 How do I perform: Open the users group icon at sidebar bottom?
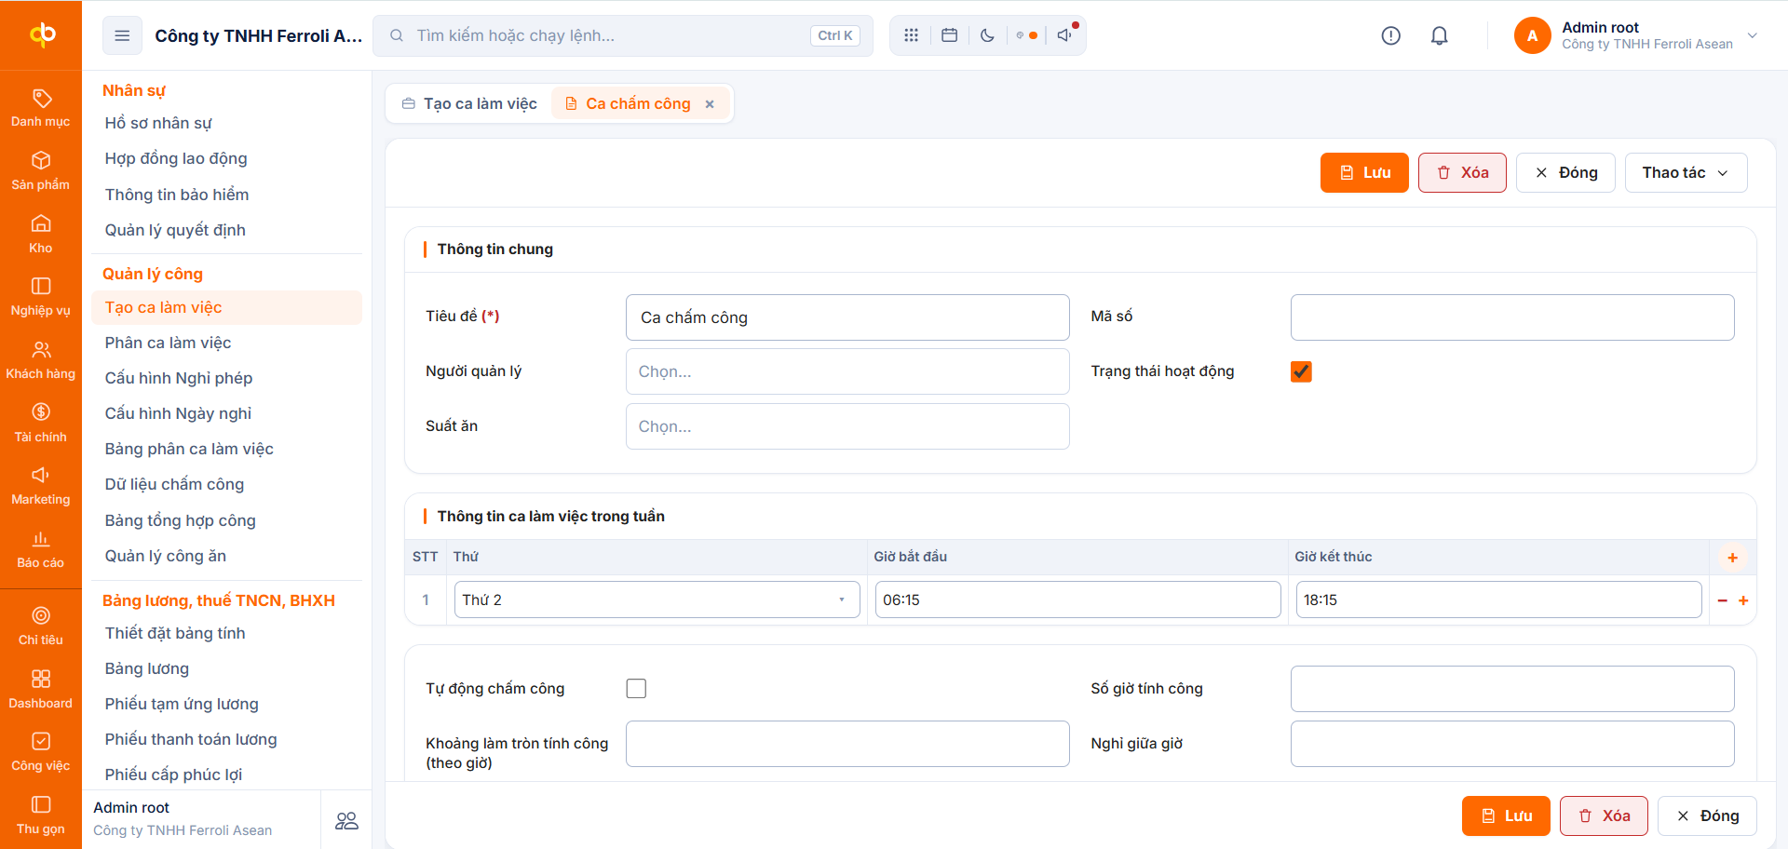tap(346, 820)
